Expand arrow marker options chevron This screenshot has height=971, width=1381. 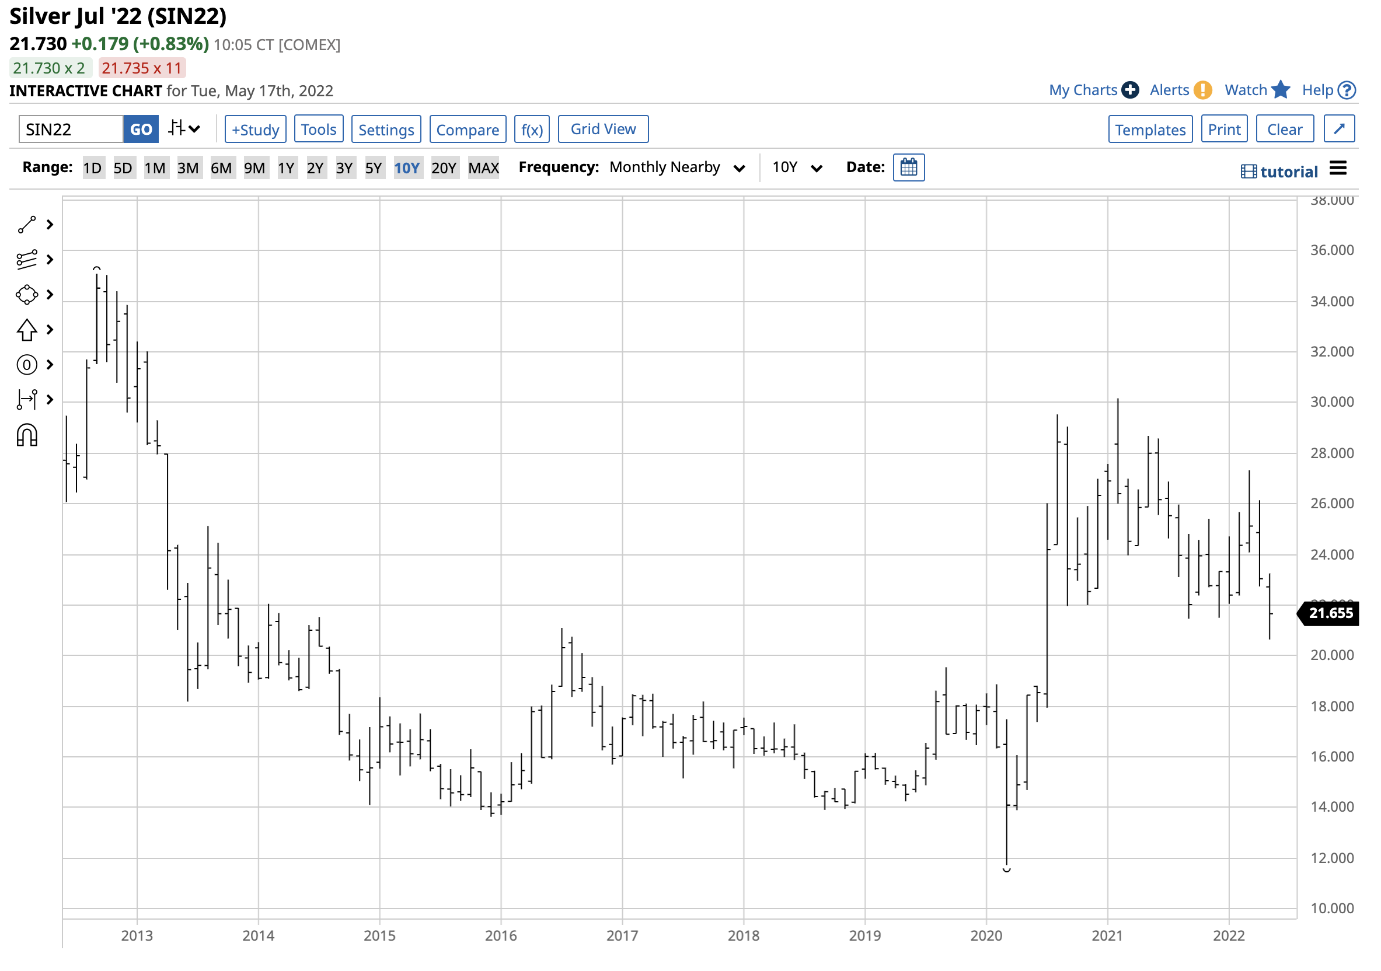pos(51,330)
